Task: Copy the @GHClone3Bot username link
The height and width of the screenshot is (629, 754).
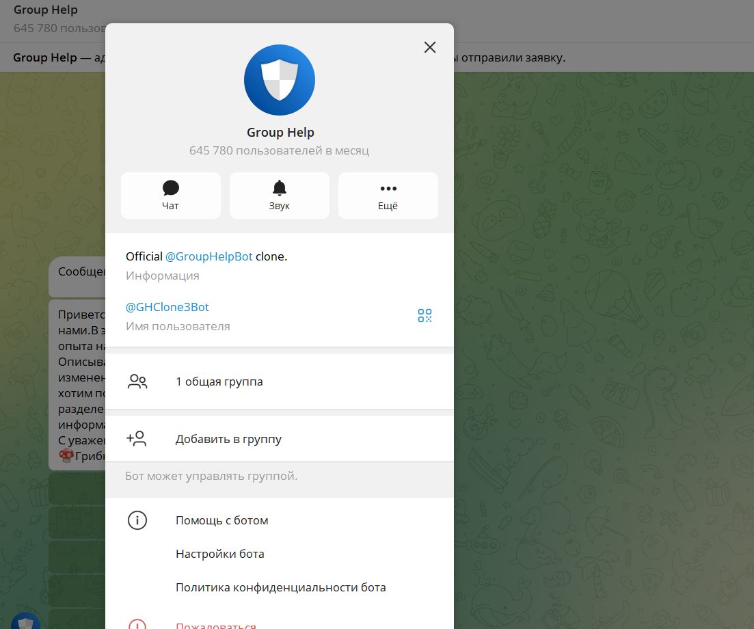Action: pyautogui.click(x=167, y=307)
